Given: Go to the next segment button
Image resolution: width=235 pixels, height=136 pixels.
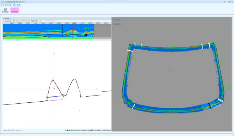Looking at the screenshot, I should [x=10, y=21].
